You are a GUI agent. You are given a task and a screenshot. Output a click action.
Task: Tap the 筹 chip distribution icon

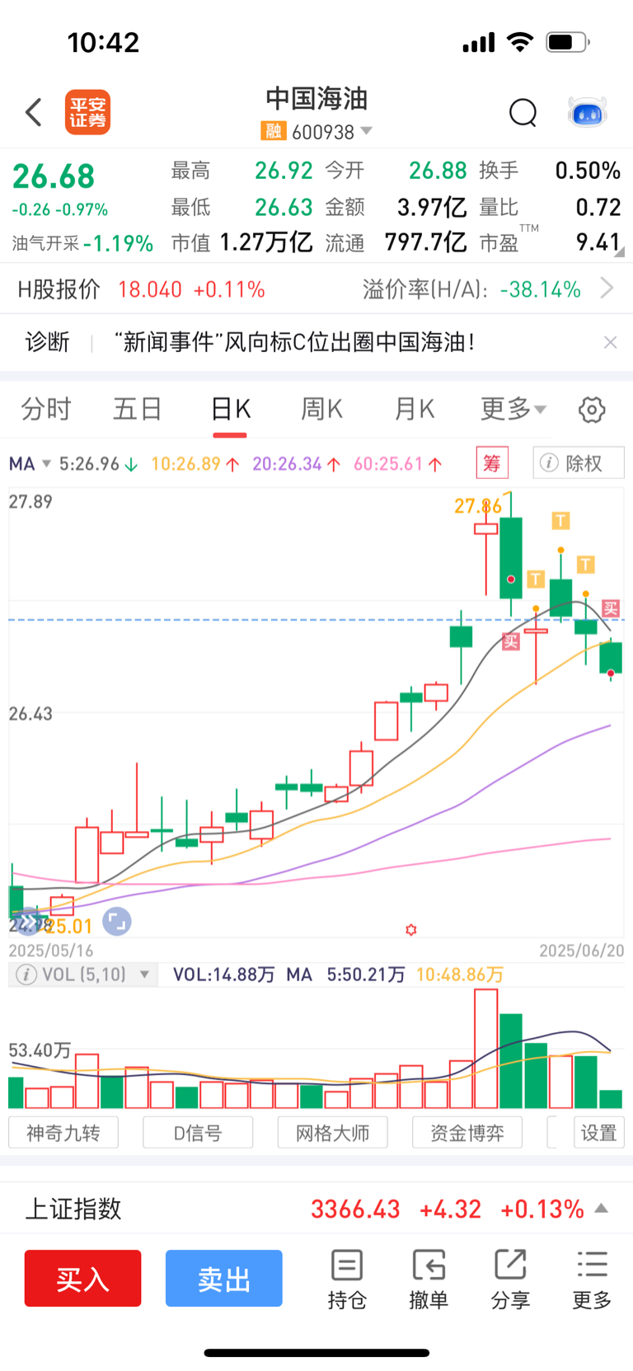[x=492, y=463]
